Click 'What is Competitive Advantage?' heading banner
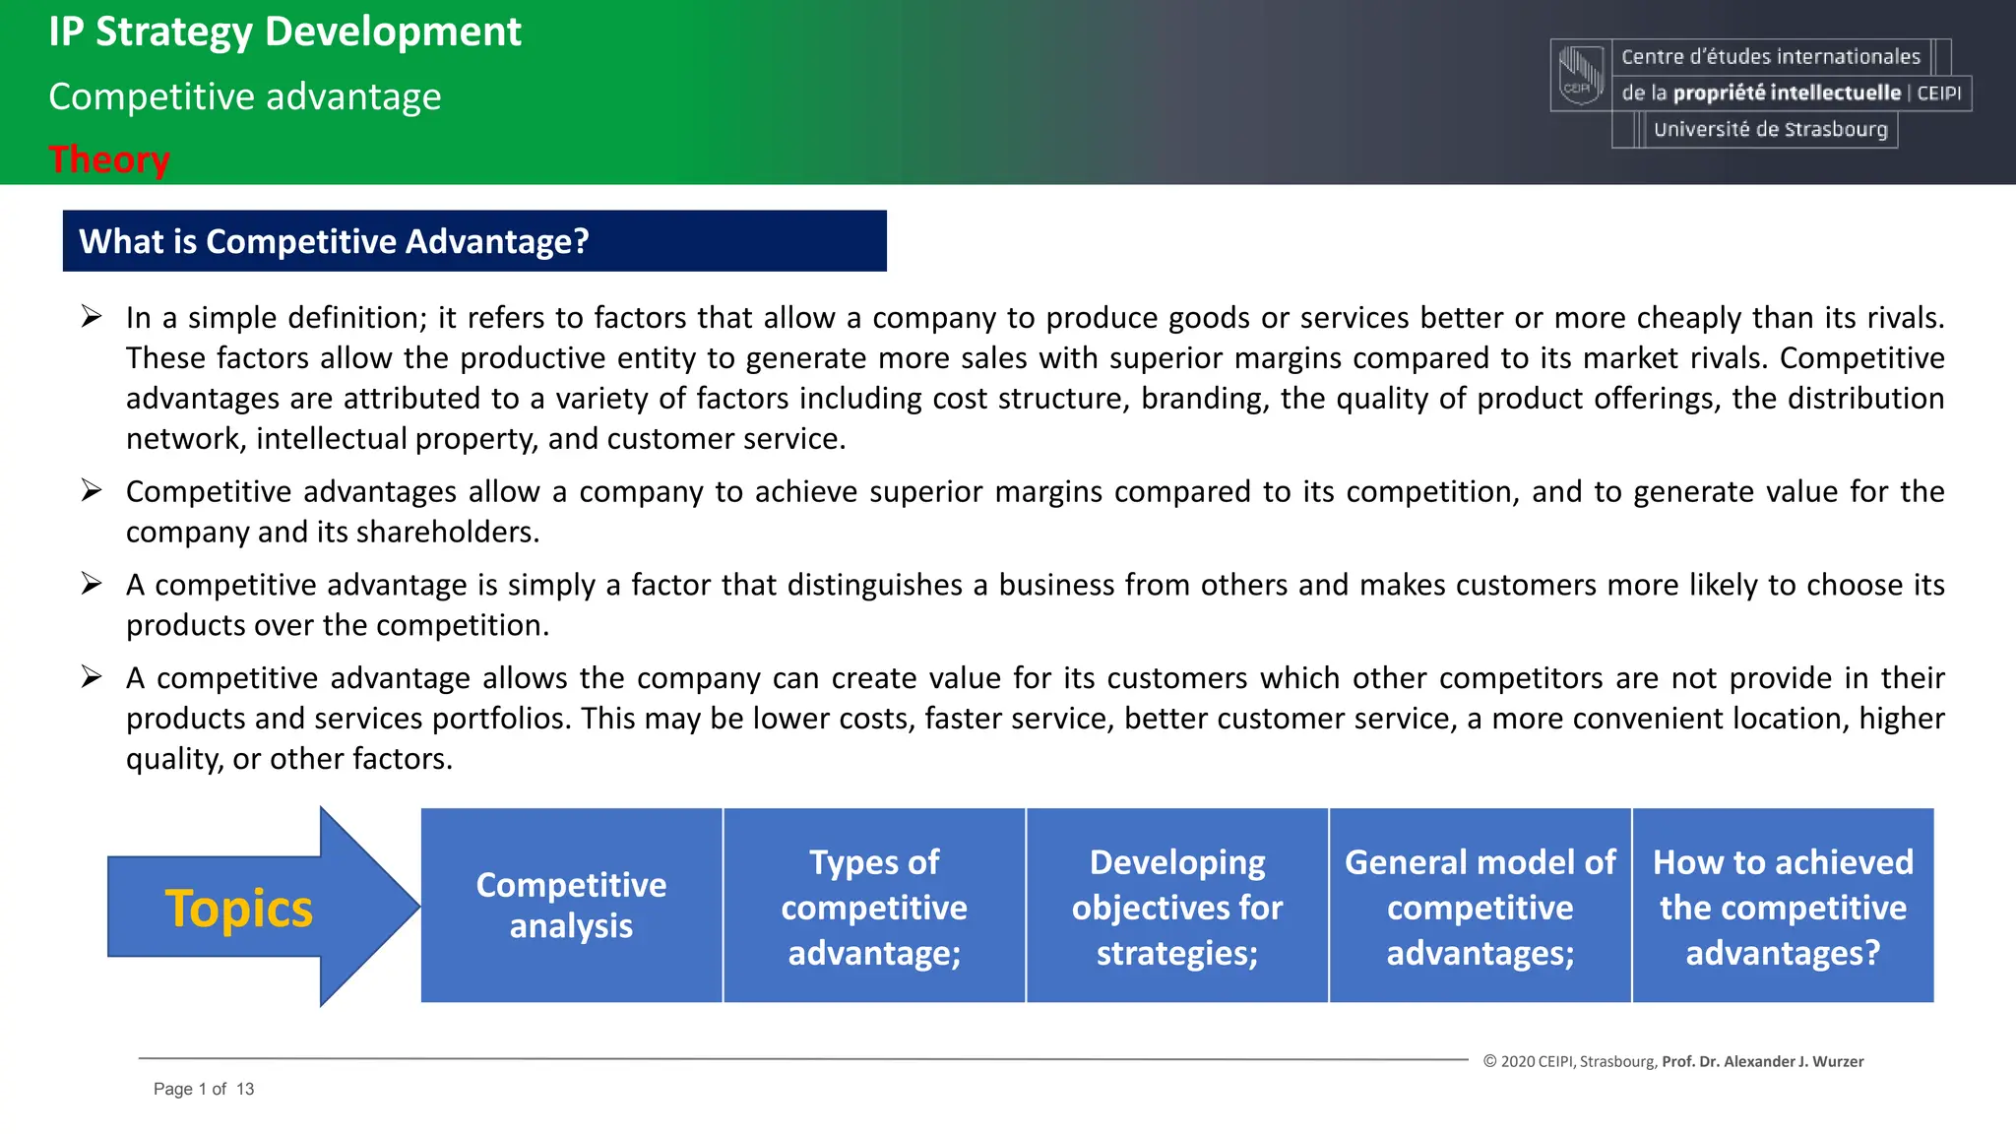Screen dimensions: 2016x1134 [x=474, y=241]
